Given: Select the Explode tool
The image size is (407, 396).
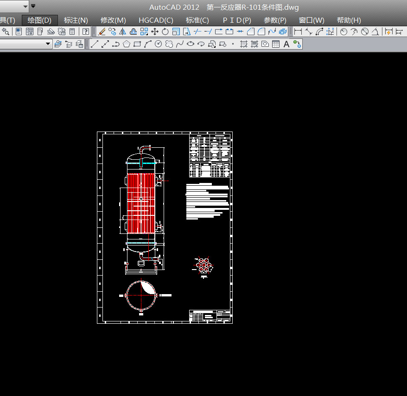Looking at the screenshot, I should coord(283,31).
